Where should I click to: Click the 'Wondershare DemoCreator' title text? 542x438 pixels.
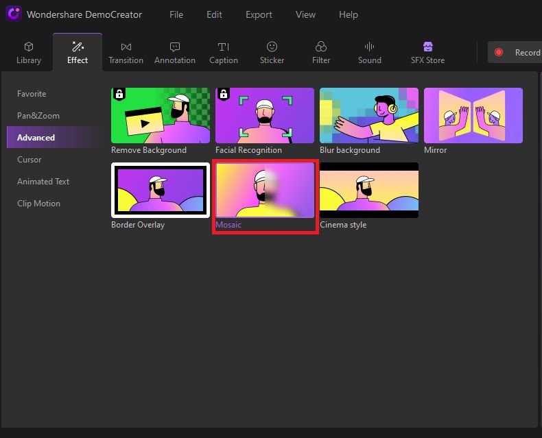pos(84,14)
